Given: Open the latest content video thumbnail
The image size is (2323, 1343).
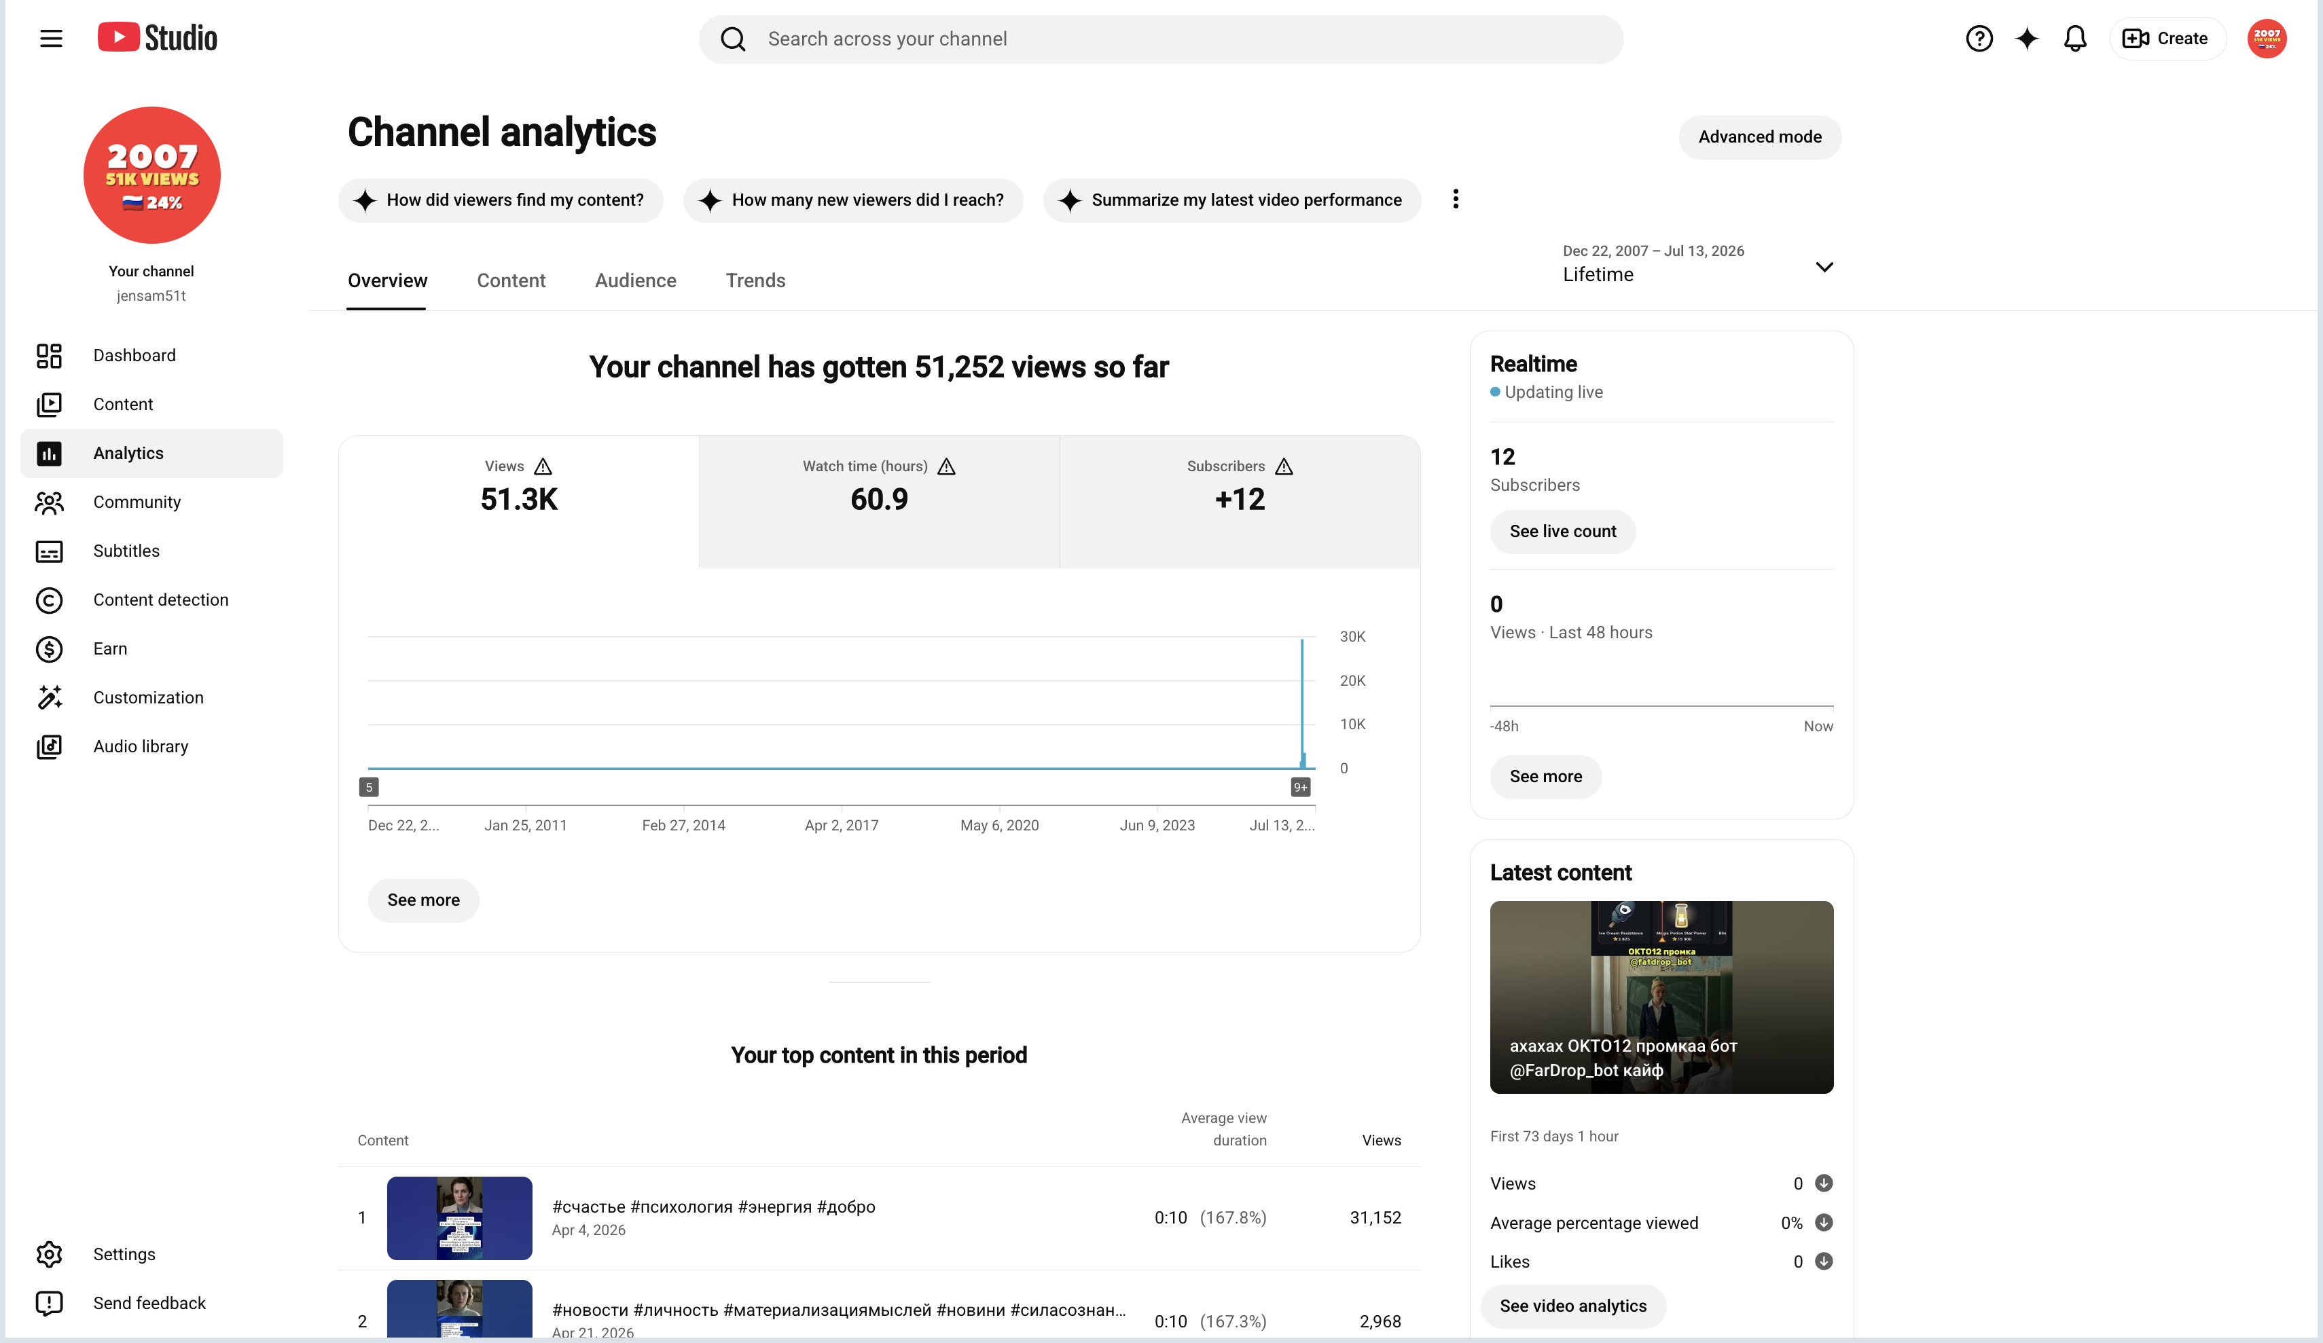Looking at the screenshot, I should pyautogui.click(x=1661, y=997).
